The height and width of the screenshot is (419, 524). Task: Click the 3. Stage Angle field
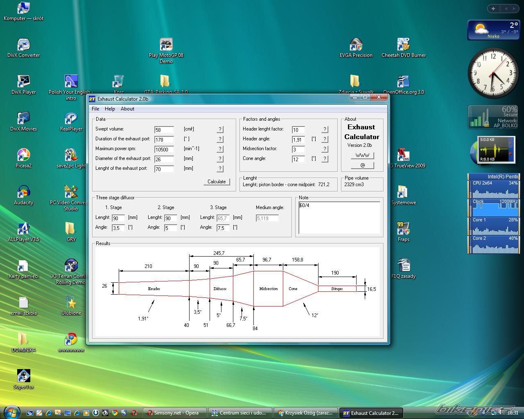[223, 228]
